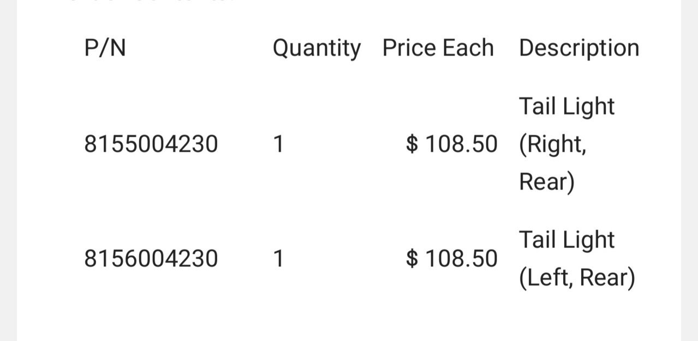The width and height of the screenshot is (698, 341).
Task: Click the word Rear) in the first row description
Action: 547,182
